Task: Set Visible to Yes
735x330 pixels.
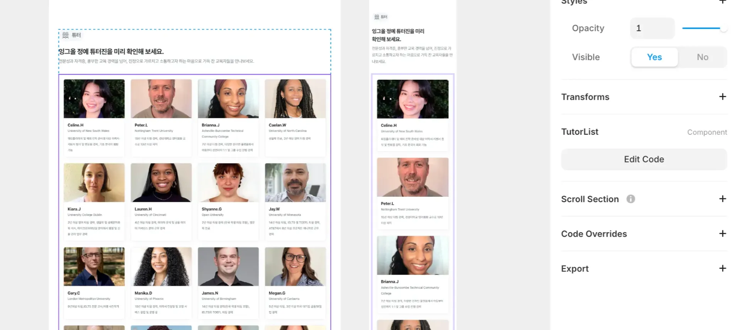Action: click(x=654, y=57)
